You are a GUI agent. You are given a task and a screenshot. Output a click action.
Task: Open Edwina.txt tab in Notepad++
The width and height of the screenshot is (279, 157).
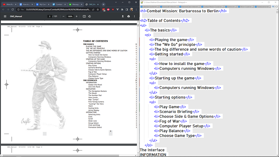231,7
